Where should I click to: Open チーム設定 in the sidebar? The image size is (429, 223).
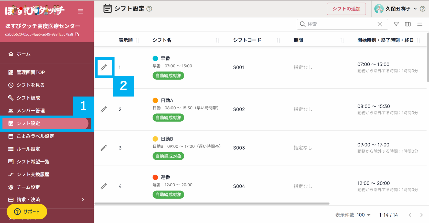click(x=47, y=187)
